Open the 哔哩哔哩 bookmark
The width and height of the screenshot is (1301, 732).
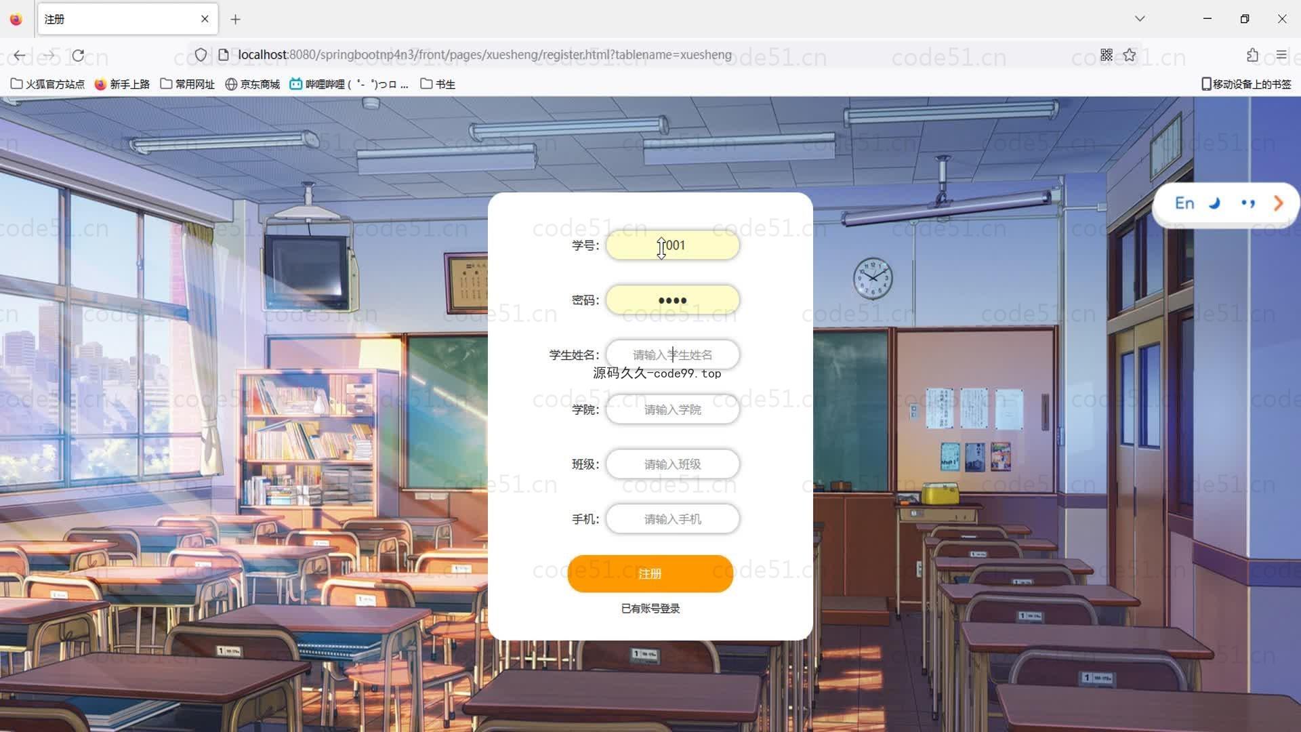tap(349, 84)
